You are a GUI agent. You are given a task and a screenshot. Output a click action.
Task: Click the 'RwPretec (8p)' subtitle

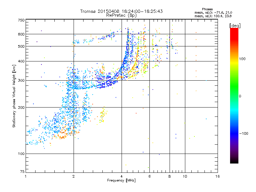[x=121, y=15]
